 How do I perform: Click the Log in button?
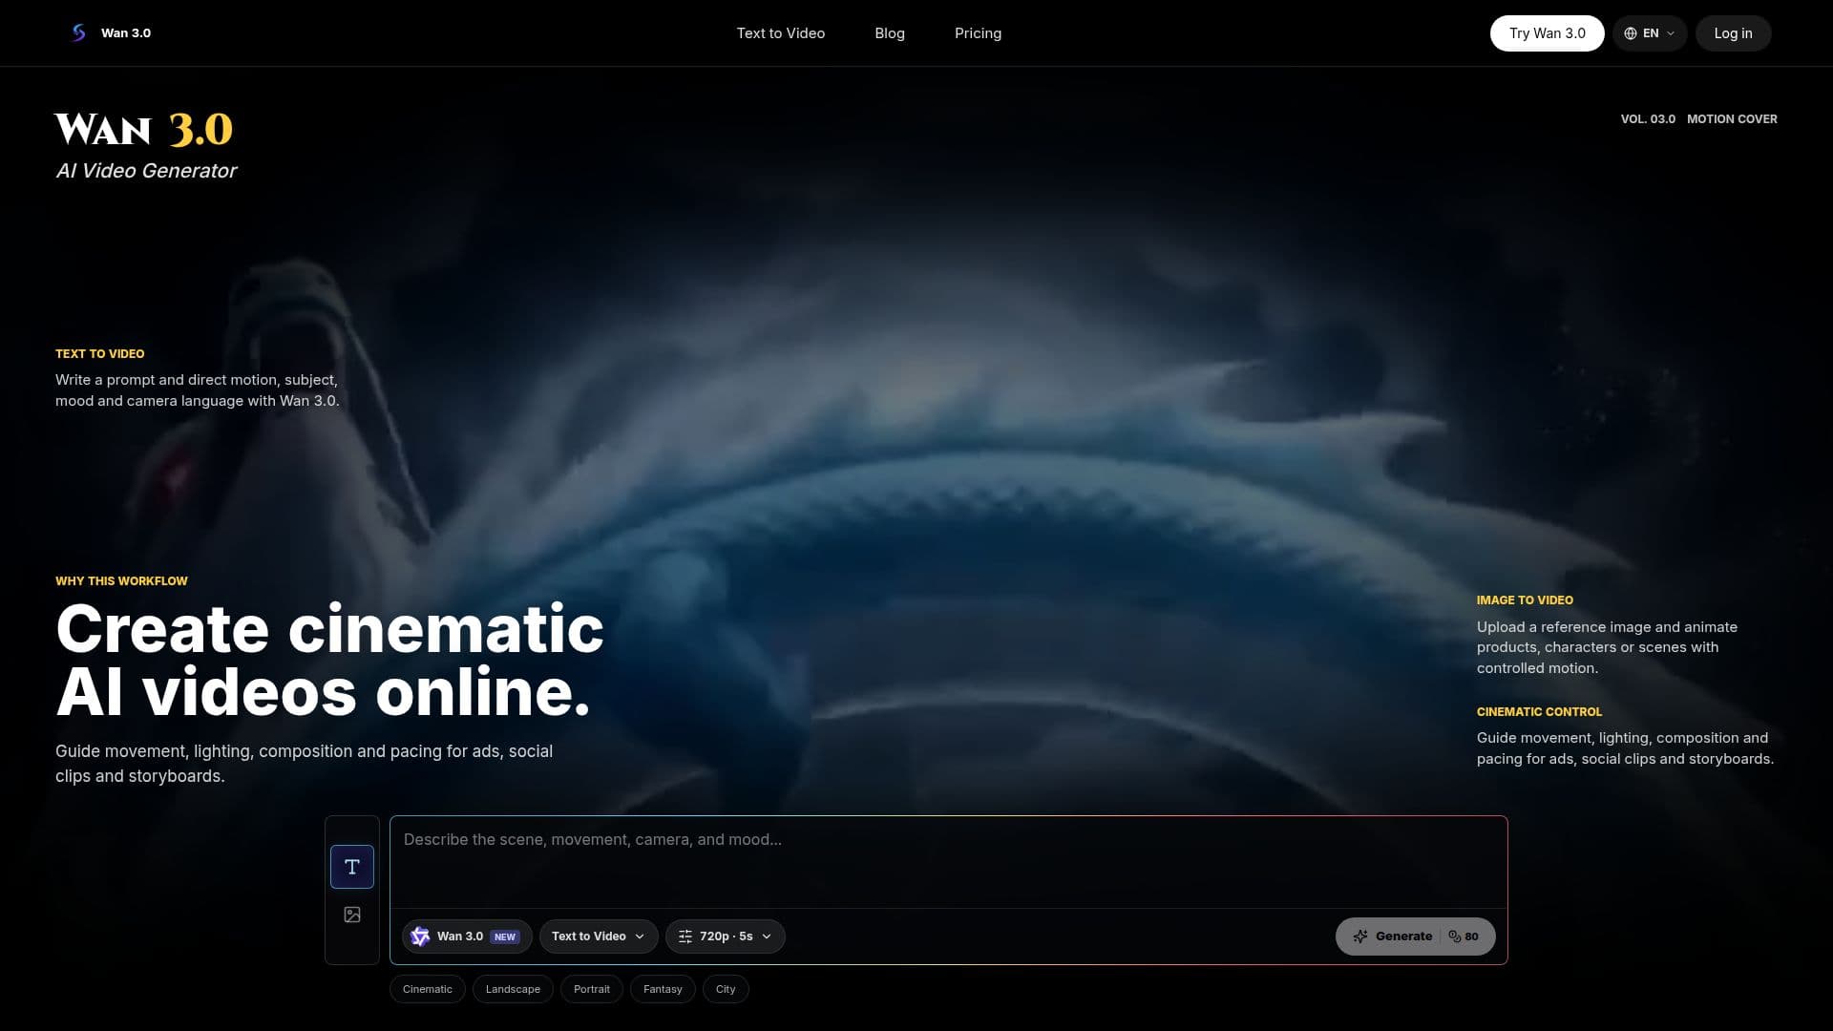[1733, 33]
